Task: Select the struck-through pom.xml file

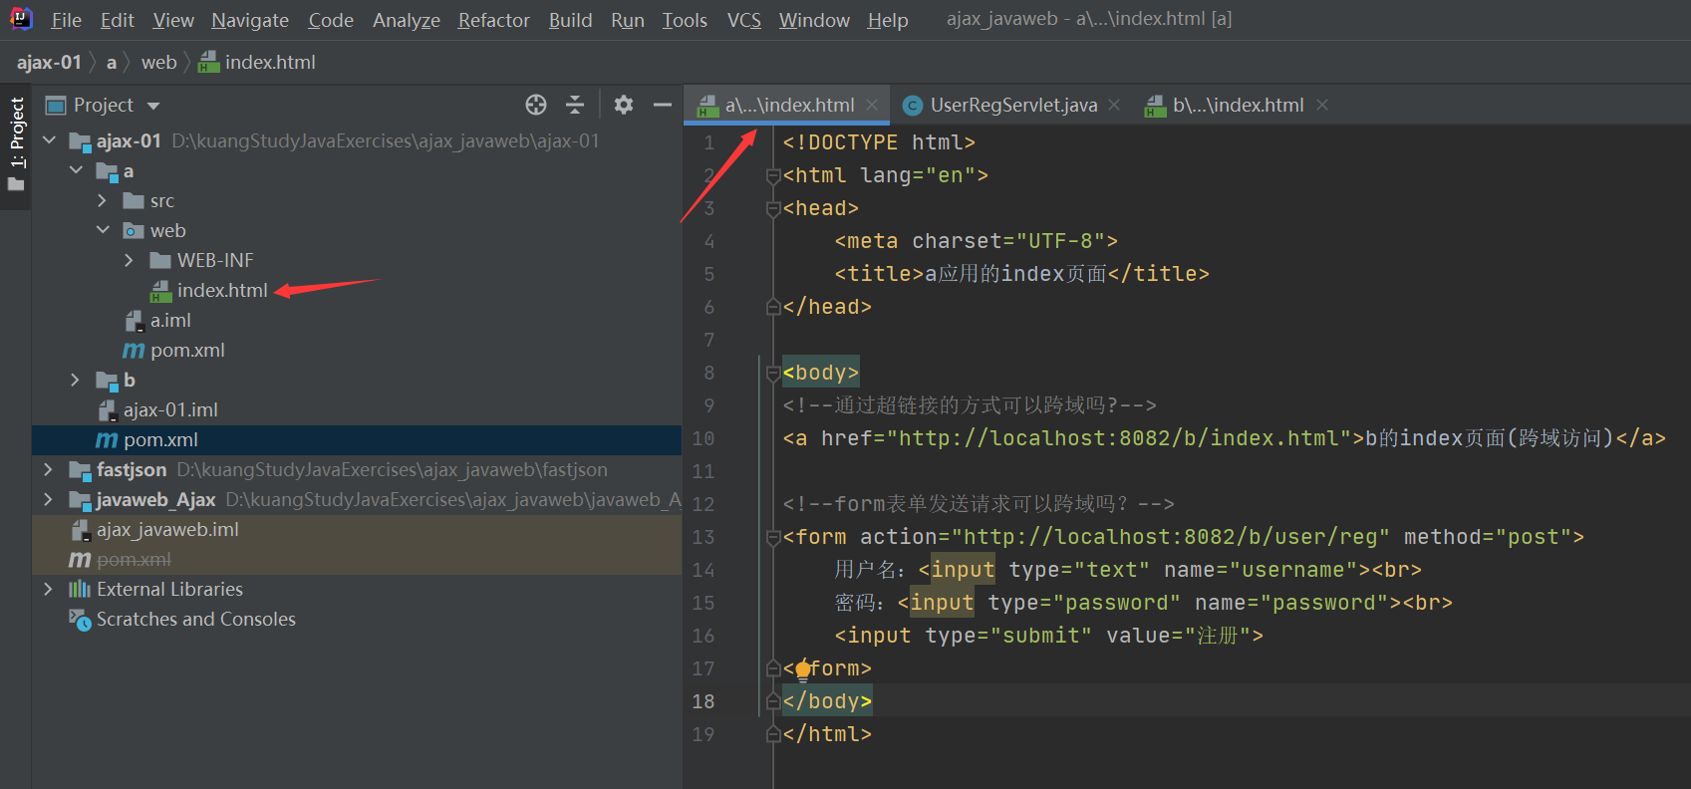Action: click(x=134, y=559)
